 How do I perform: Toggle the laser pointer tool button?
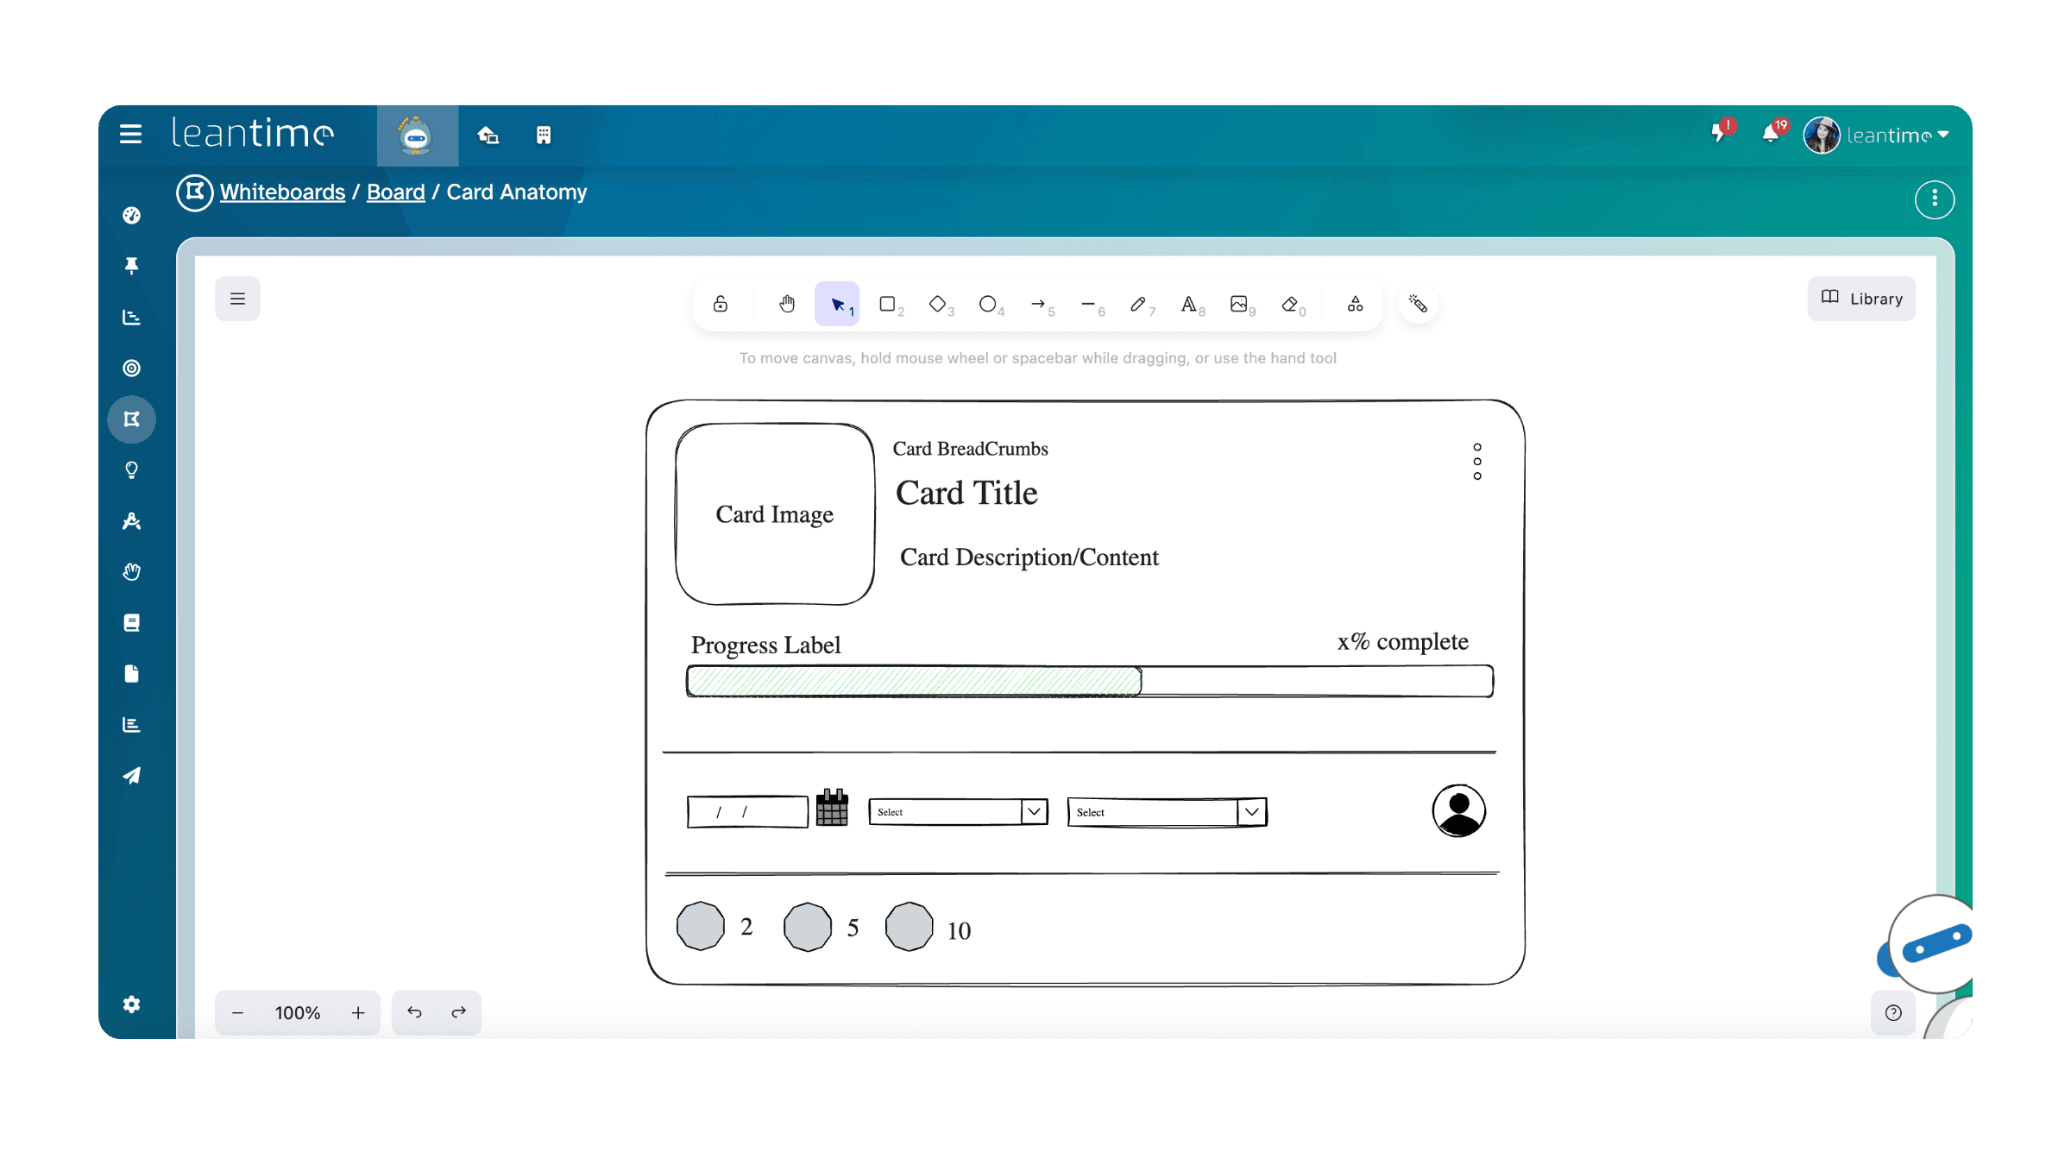pyautogui.click(x=1418, y=304)
